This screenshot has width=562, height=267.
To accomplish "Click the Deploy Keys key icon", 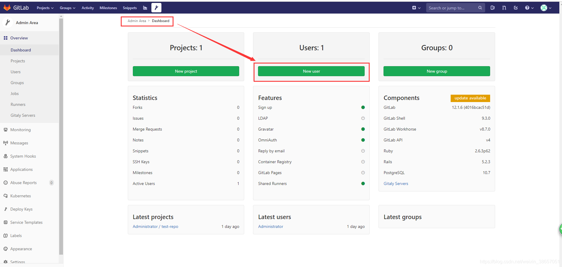I will point(6,209).
